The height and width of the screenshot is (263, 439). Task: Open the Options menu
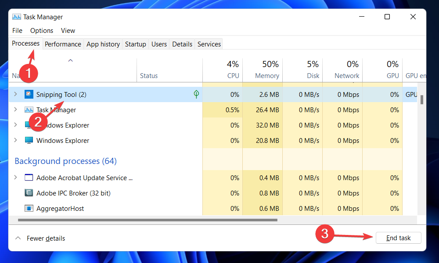pos(42,31)
